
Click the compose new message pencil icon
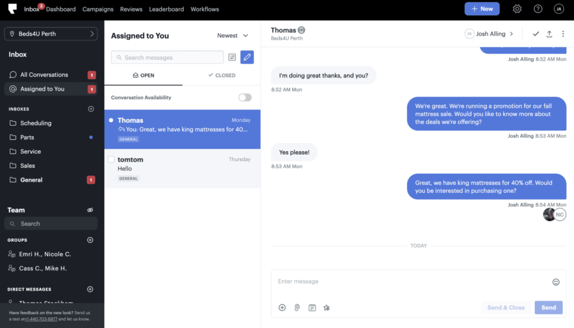[247, 57]
